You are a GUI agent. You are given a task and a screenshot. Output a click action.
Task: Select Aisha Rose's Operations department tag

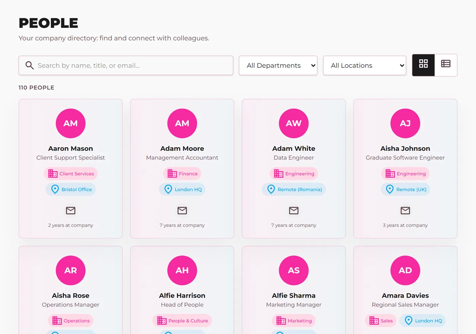tap(71, 321)
